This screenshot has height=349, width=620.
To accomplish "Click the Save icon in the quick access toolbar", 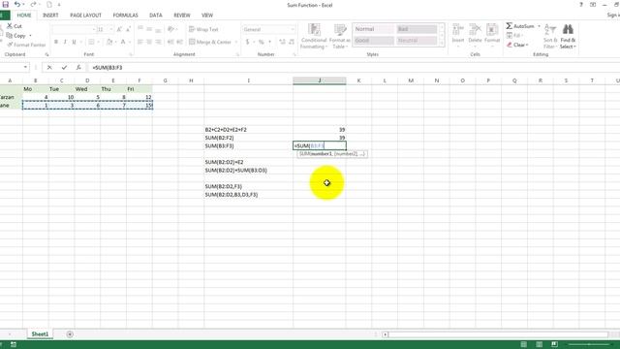I will 5,4.
